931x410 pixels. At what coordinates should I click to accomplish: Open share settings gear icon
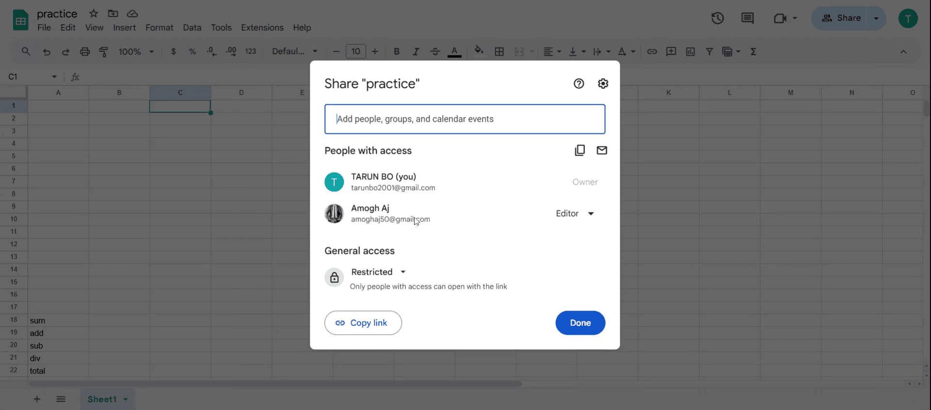603,83
